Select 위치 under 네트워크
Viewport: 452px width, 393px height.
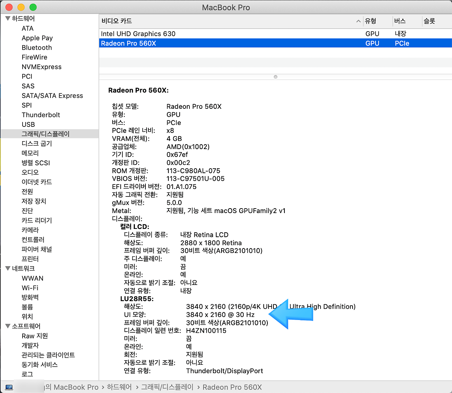tap(27, 317)
